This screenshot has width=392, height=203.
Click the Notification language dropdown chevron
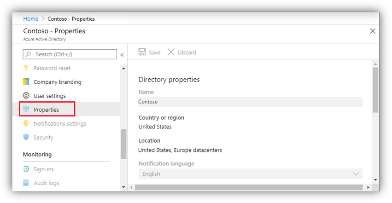[356, 174]
